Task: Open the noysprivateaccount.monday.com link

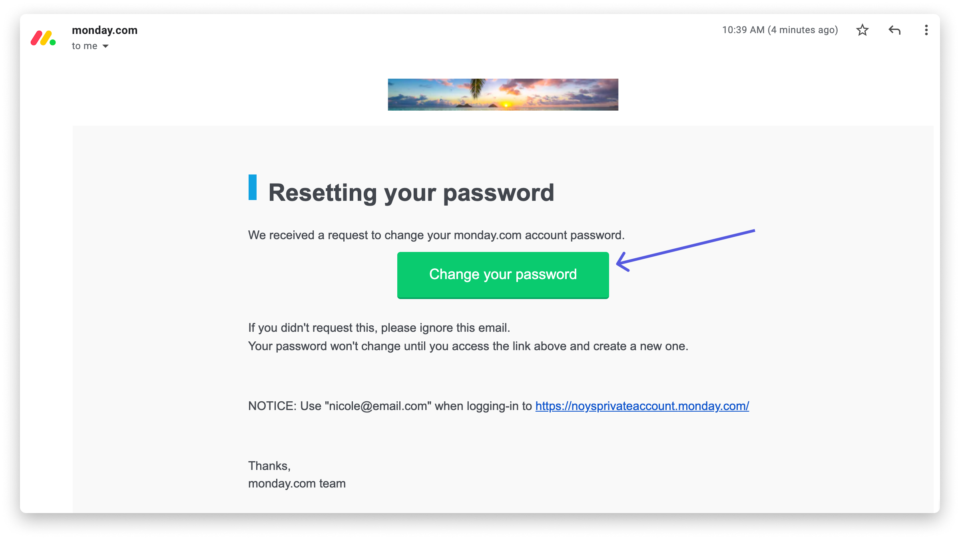Action: click(642, 406)
